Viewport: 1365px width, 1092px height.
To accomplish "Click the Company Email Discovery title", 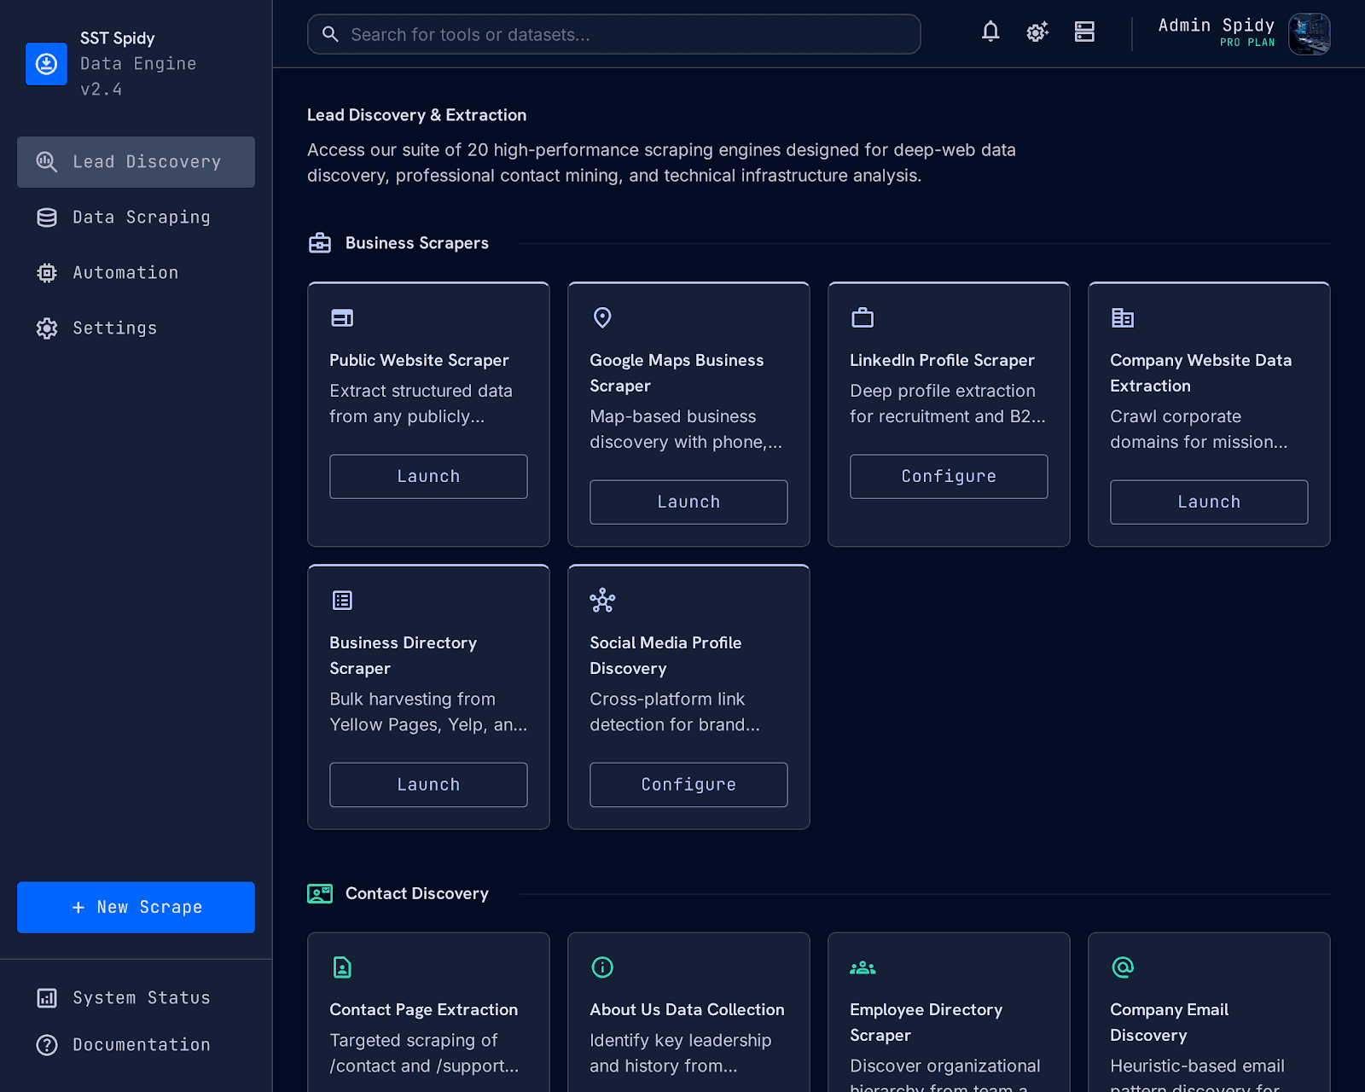I will tap(1169, 1023).
